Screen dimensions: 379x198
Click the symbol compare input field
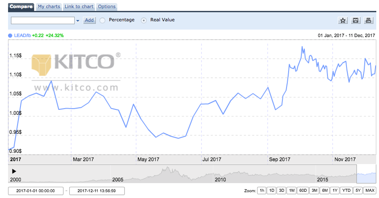click(43, 20)
